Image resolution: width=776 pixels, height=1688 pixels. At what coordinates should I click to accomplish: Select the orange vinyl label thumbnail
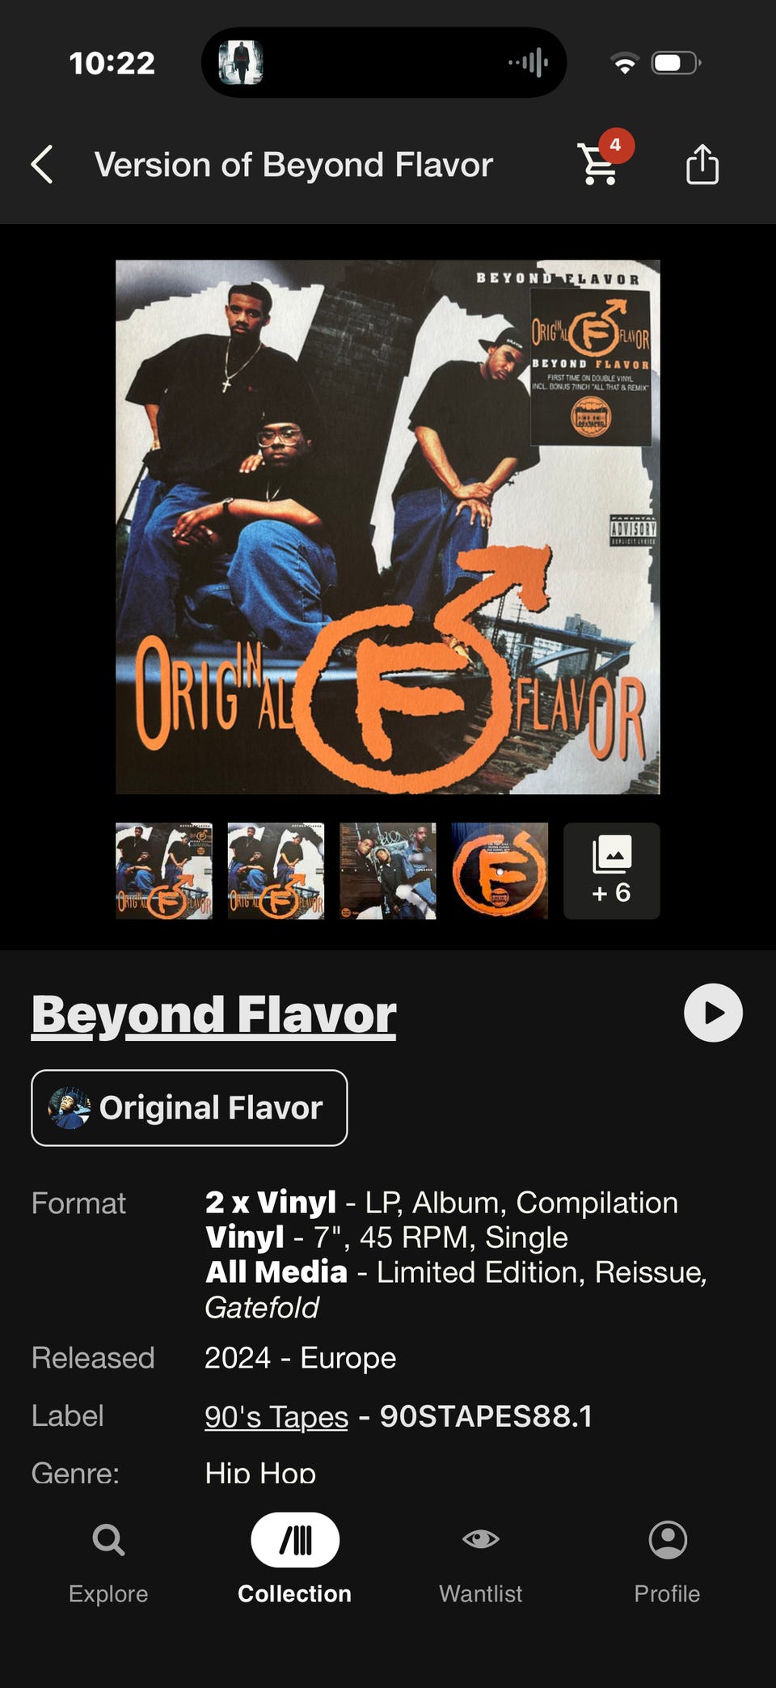(x=500, y=871)
